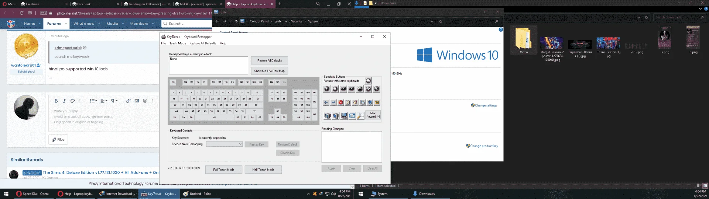
Task: Open the list dropdown in reply editor
Action: (93, 101)
